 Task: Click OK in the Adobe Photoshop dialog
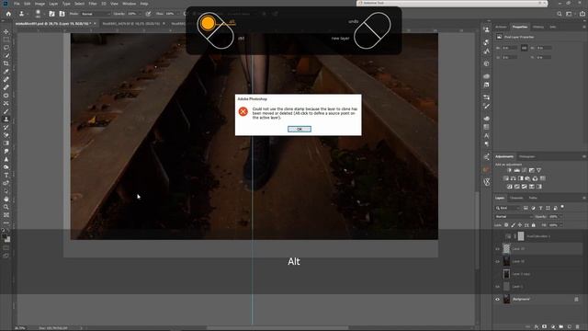(300, 129)
